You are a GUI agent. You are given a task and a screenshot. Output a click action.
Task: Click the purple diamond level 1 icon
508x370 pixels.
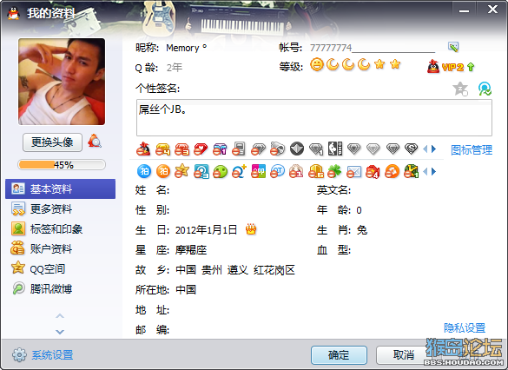point(220,149)
